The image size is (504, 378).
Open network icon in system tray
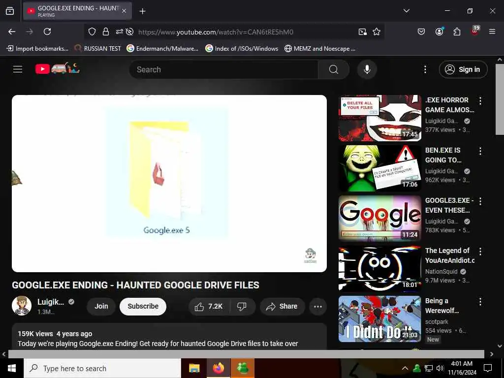click(429, 368)
